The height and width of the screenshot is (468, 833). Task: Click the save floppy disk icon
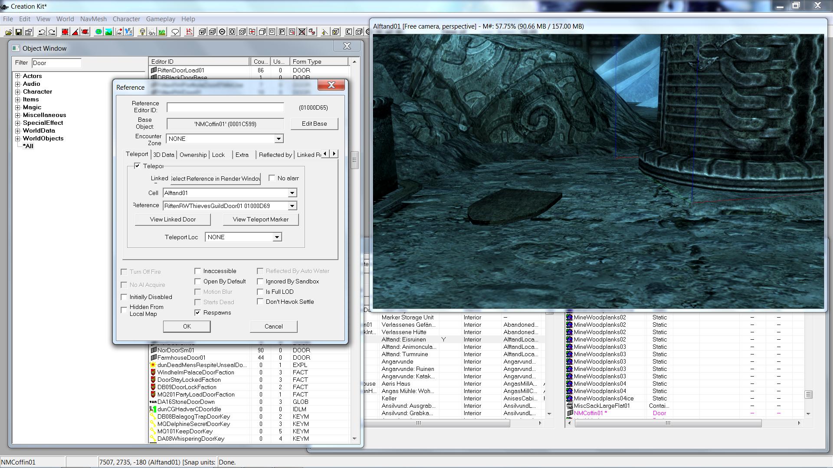[19, 32]
